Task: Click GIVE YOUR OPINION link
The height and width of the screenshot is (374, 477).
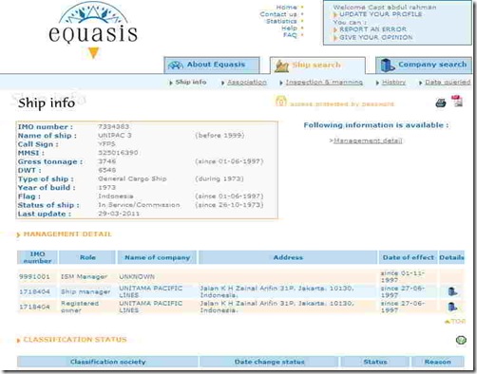Action: 376,37
